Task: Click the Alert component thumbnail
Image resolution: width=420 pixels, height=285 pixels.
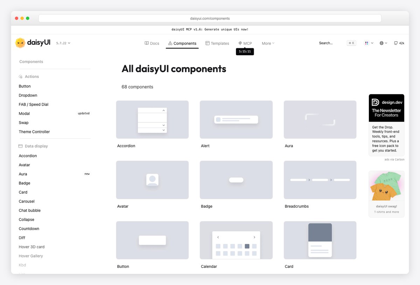Action: (236, 120)
